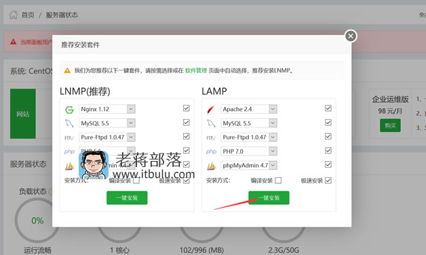This screenshot has height=255, width=426.
Task: Click the Apache feather icon in LAMP
Action: (211, 110)
